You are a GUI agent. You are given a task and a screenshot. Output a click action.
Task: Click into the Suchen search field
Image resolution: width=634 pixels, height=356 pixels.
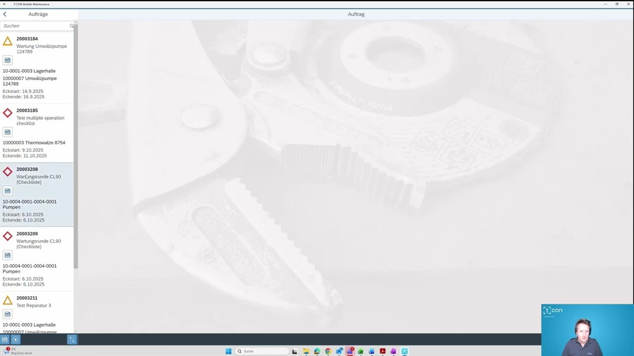(x=35, y=26)
